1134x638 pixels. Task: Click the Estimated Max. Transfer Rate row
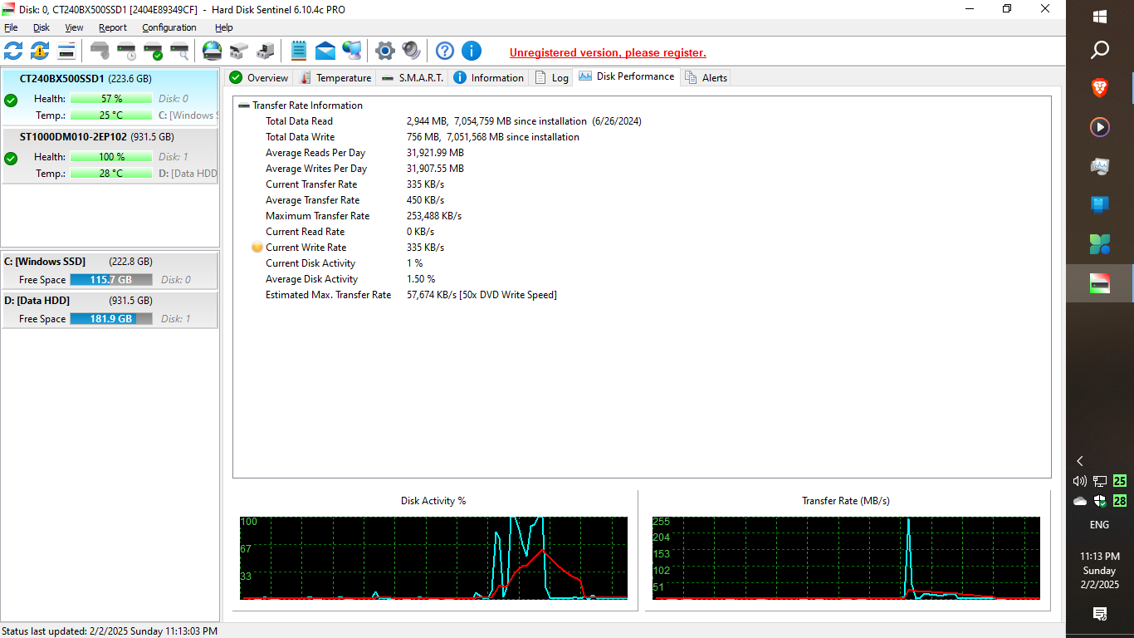[411, 295]
